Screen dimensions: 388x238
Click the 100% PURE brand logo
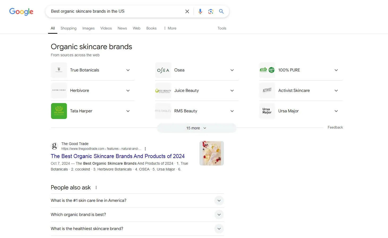click(267, 70)
